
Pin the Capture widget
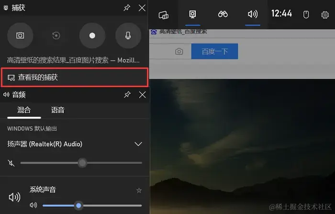pos(127,8)
